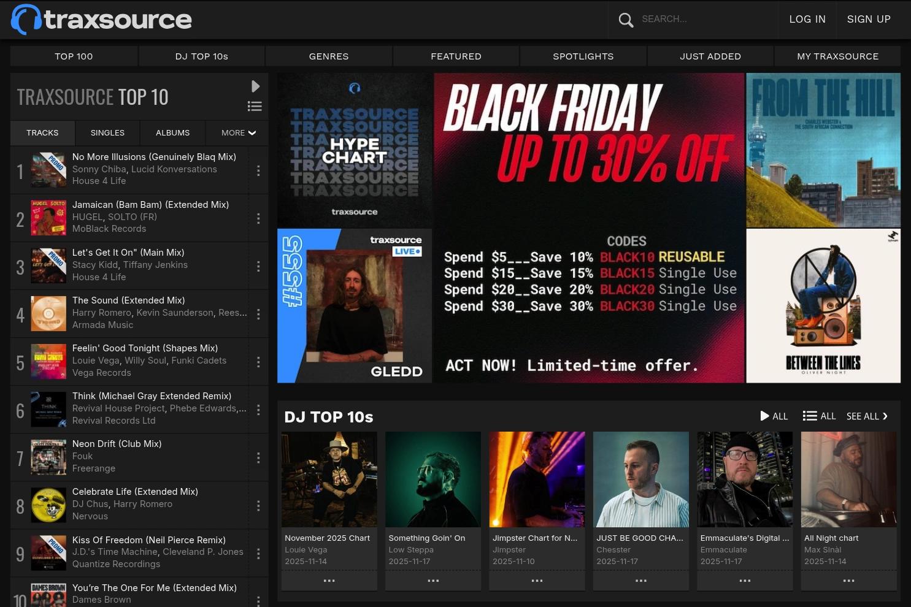This screenshot has height=607, width=911.
Task: Click Jamaican (Bam Bam) cover art
Action: click(x=48, y=218)
